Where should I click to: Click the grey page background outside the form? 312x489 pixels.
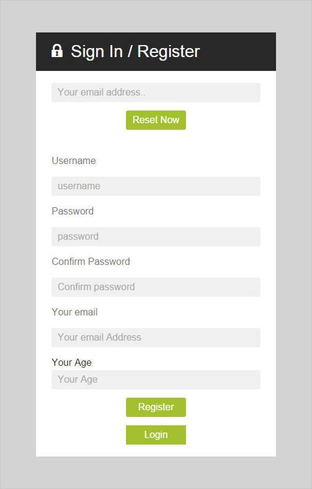pyautogui.click(x=16, y=244)
